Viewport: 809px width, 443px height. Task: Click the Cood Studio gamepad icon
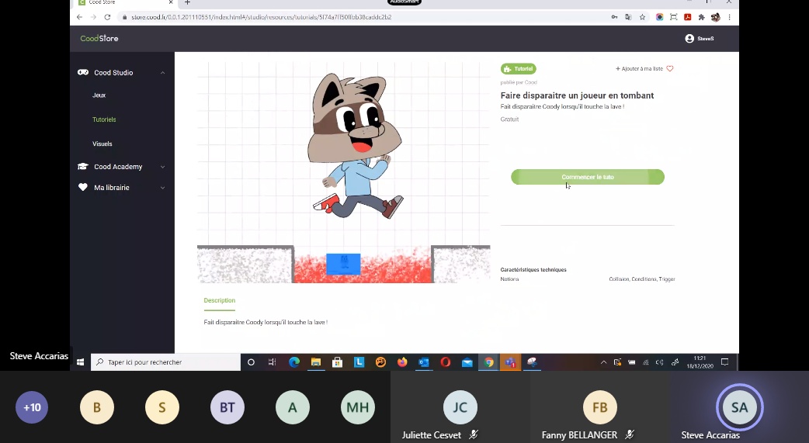coord(83,73)
